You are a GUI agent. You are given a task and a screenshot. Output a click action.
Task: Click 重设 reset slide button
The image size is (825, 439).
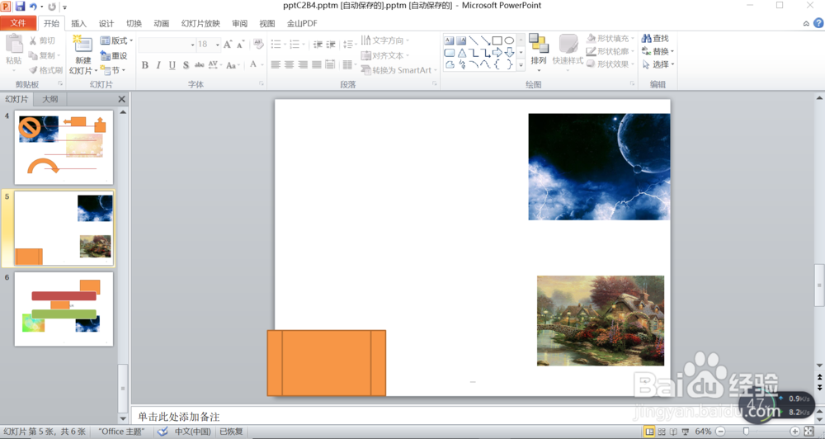coord(114,55)
